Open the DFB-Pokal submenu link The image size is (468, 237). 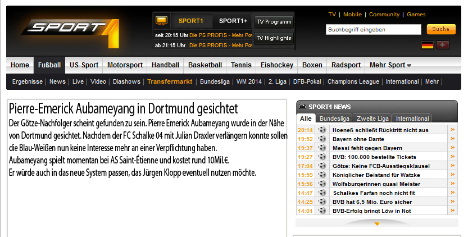tap(307, 81)
